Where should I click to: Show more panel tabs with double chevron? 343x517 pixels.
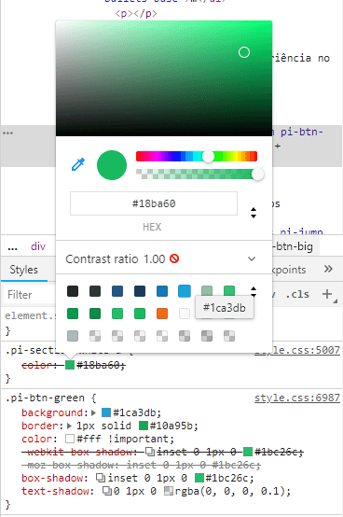pos(328,269)
